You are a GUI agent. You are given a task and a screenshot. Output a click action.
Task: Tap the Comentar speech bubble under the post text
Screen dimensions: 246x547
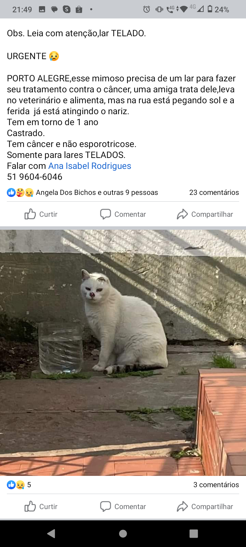(105, 214)
